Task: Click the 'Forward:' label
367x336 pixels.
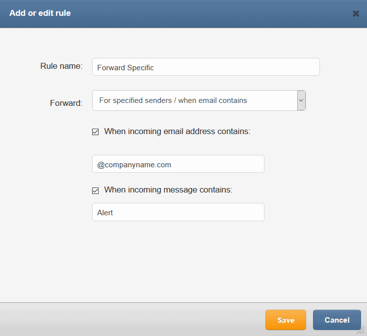Action: tap(66, 103)
